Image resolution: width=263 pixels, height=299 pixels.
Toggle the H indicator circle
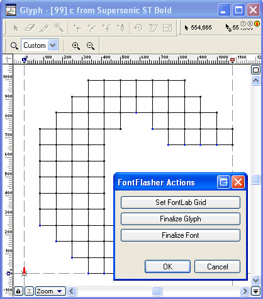250,23
